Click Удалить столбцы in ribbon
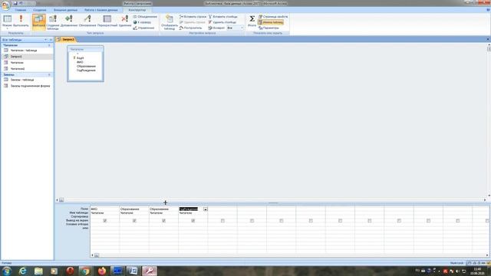Image resolution: width=491 pixels, height=276 pixels. 222,22
